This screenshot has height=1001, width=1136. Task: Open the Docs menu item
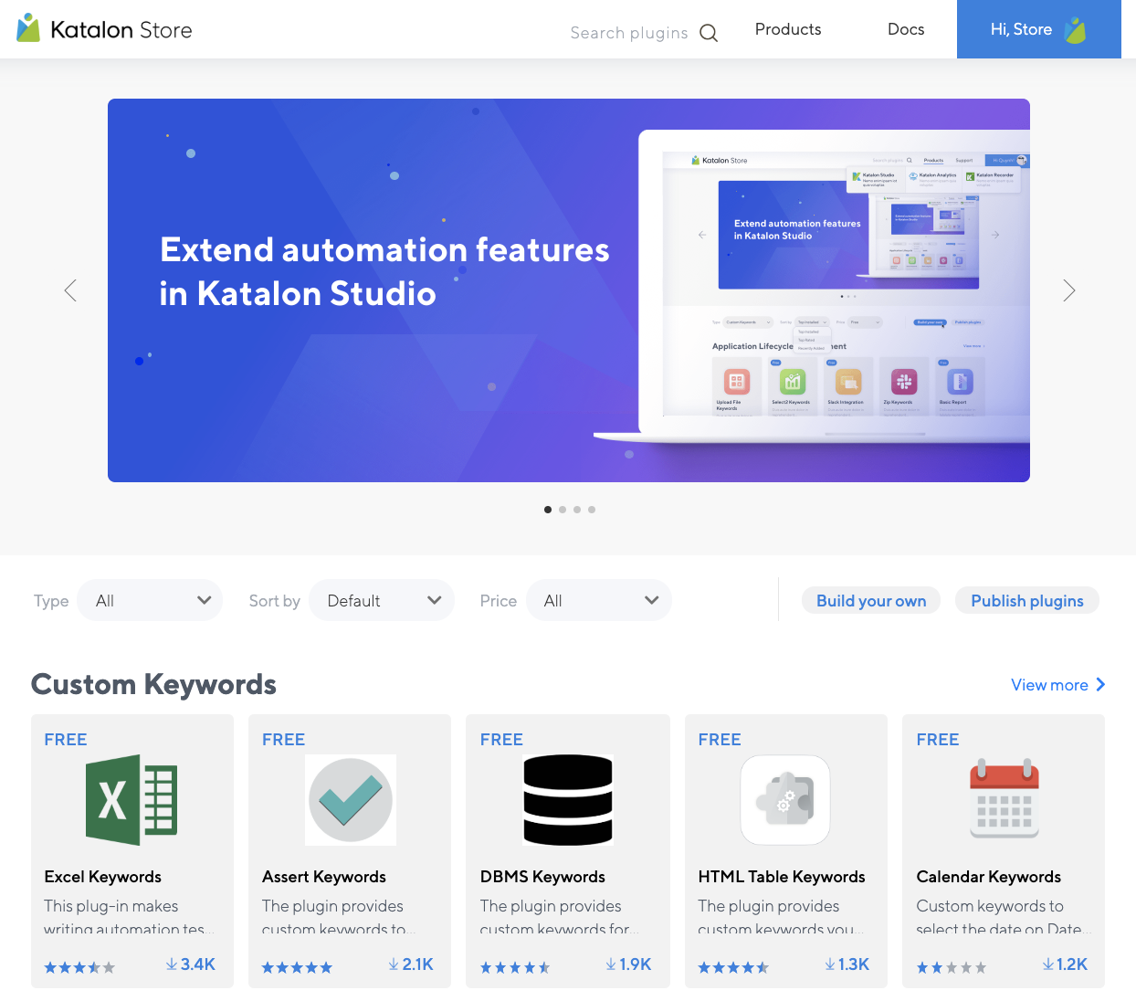pos(906,29)
